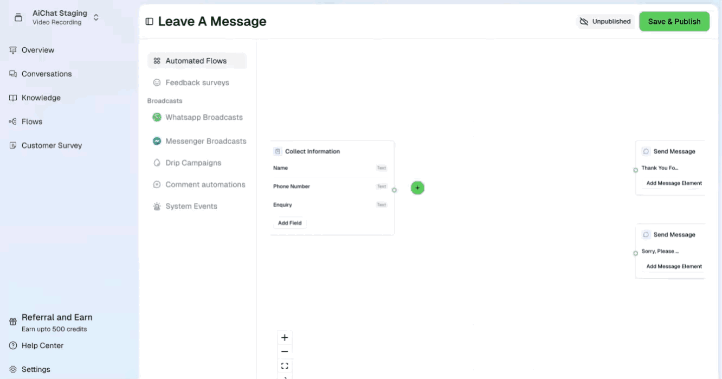722x379 pixels.
Task: Click the Feedback surveys smiley icon
Action: [x=157, y=82]
